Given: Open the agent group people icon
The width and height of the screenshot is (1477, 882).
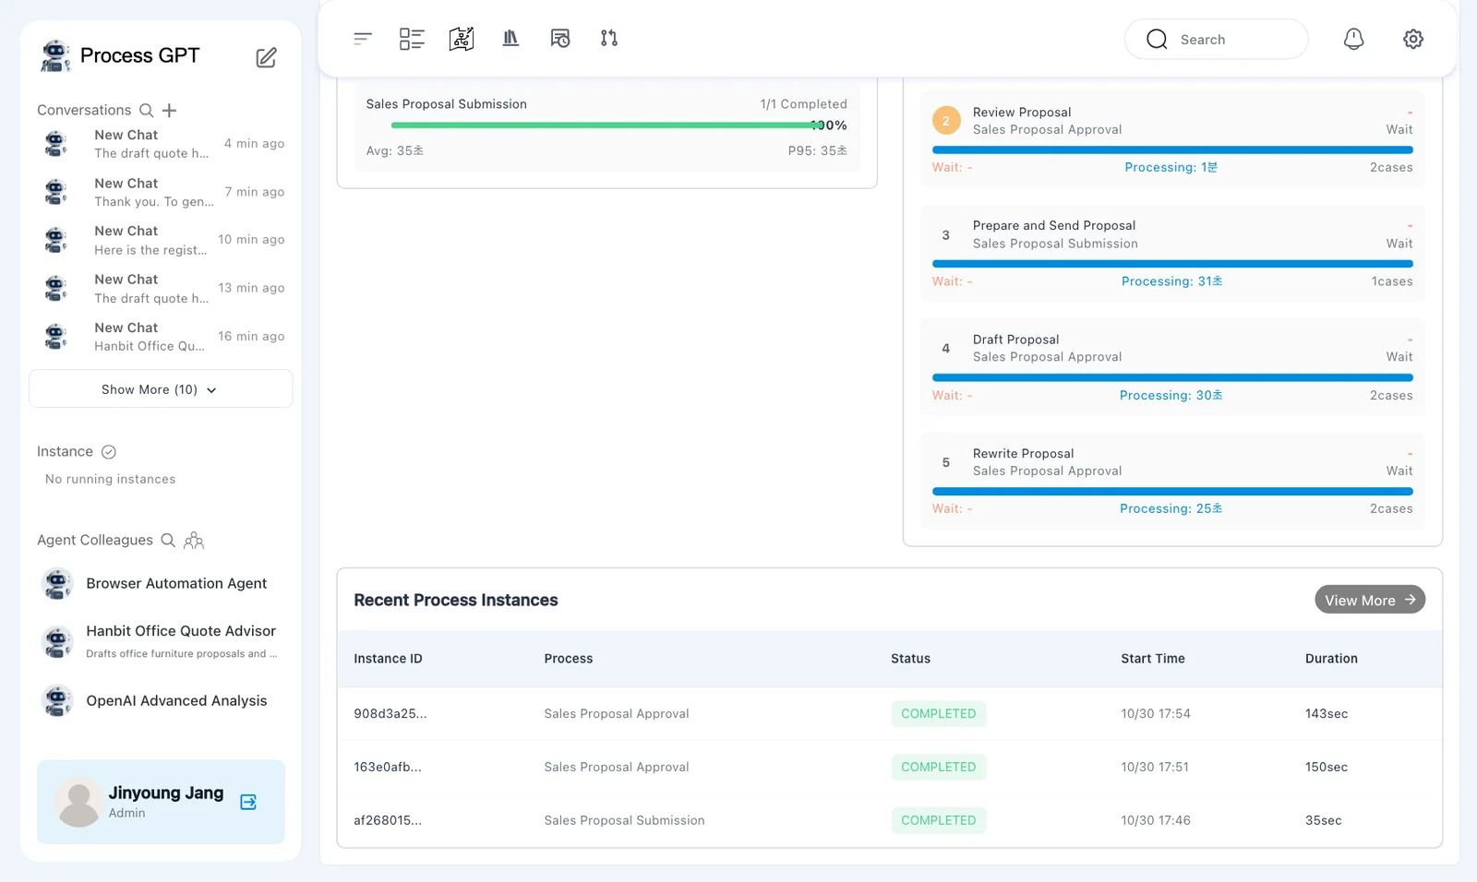Looking at the screenshot, I should click(194, 541).
